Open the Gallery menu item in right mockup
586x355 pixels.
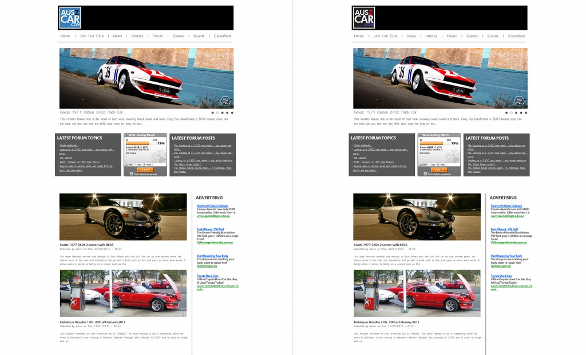(472, 36)
